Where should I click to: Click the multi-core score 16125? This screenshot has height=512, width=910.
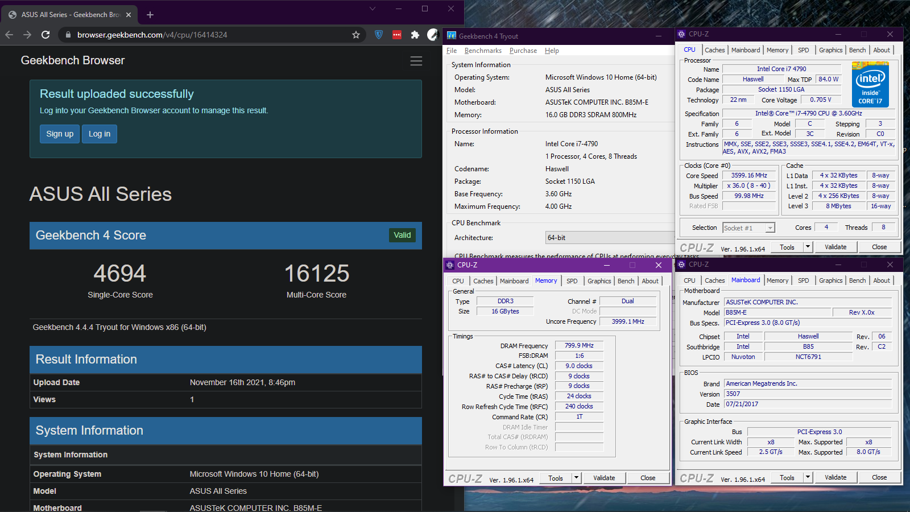tap(317, 274)
